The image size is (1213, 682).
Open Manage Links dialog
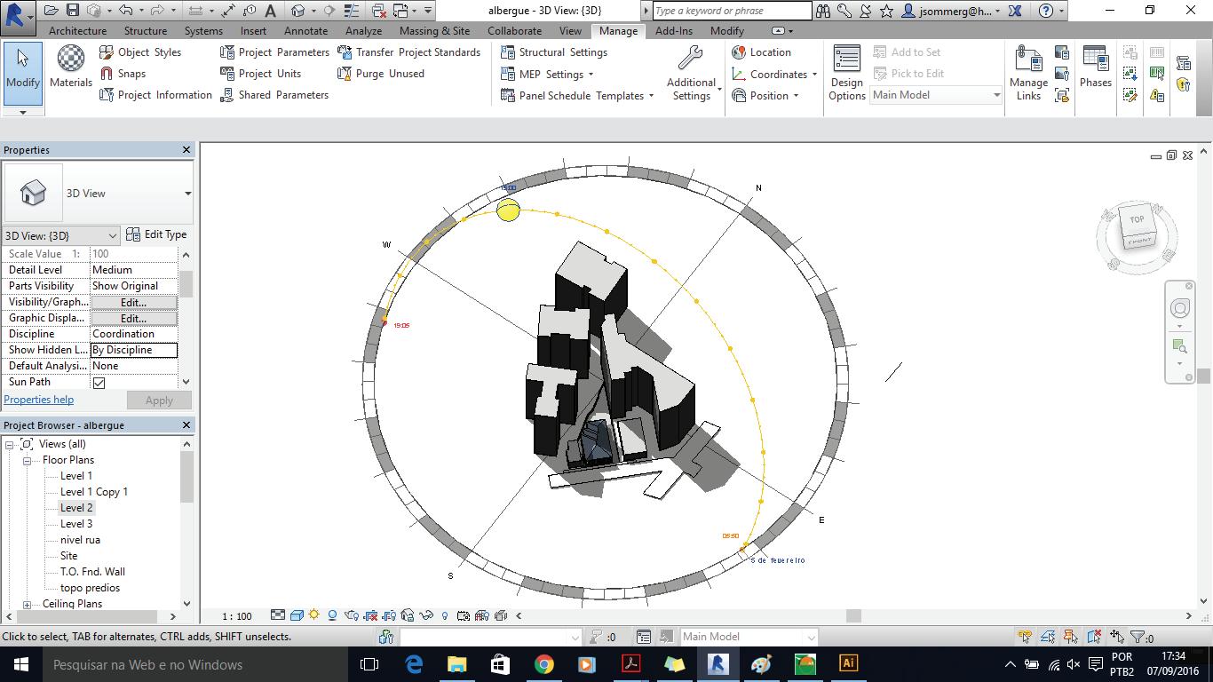point(1028,73)
